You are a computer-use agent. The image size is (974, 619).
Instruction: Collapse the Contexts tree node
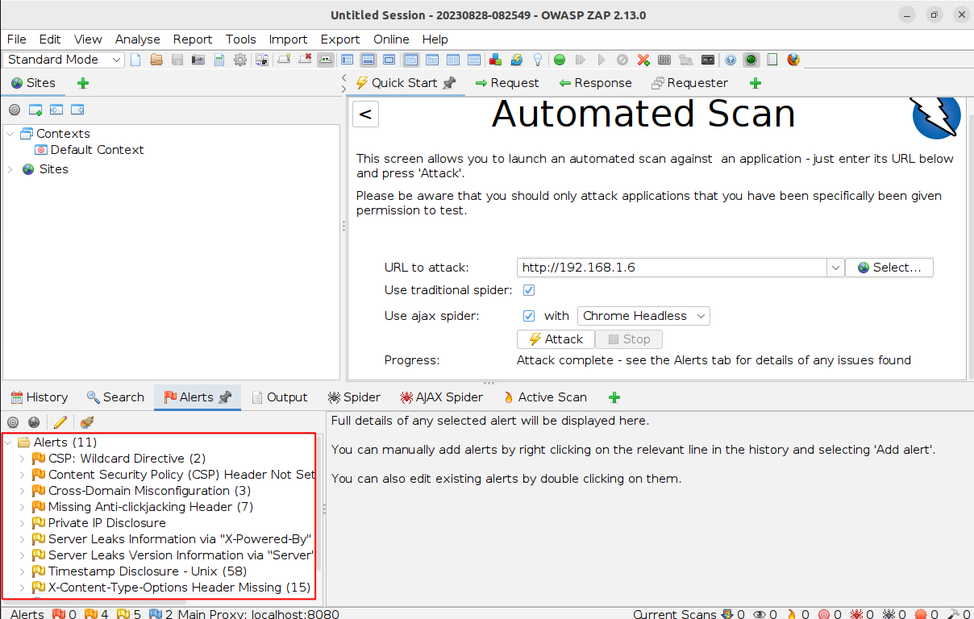click(10, 134)
